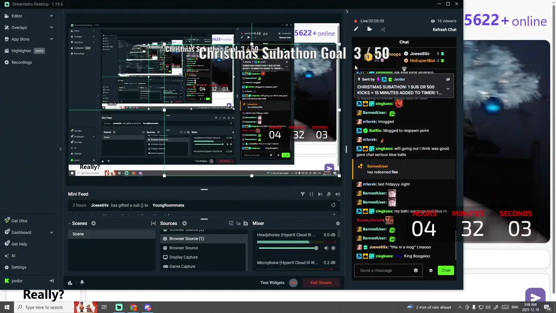
Task: Expand the Overlays chevron
Action: click(x=51, y=27)
